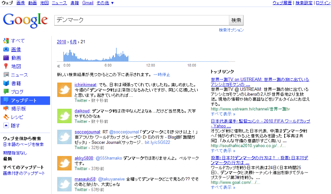Click the tall bar on the timeline histogram near 6:00
This screenshot has width=331, height=194.
(116, 55)
